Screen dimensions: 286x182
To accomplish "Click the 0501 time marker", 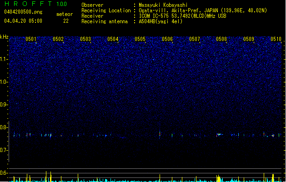I will (31, 39).
